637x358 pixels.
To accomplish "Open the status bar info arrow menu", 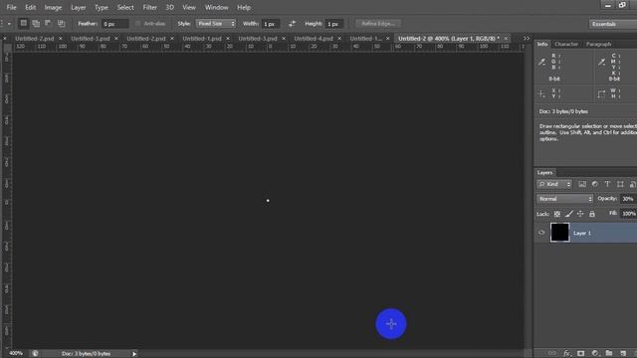I will pyautogui.click(x=134, y=354).
